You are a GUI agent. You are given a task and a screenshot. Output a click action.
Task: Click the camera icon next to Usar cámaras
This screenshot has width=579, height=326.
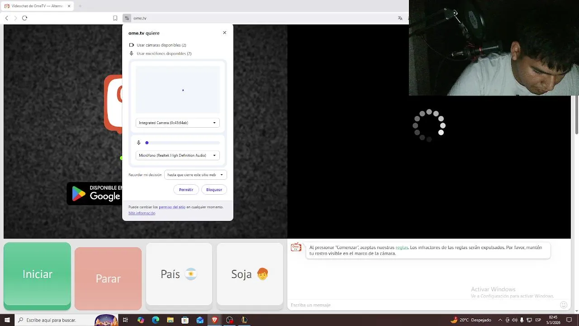tap(132, 45)
